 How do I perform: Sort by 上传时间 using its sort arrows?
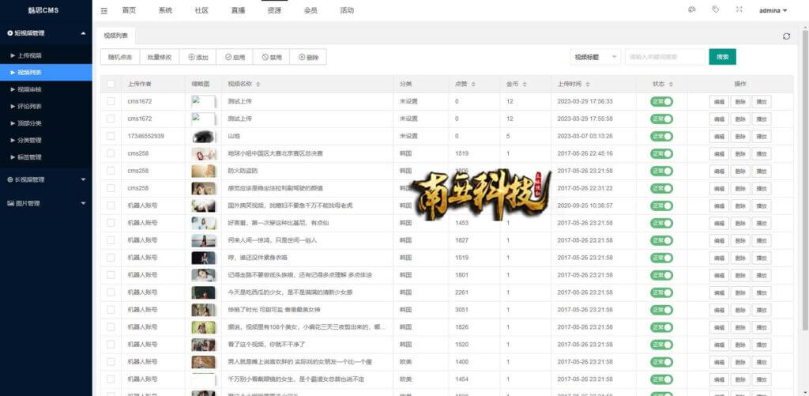pyautogui.click(x=587, y=84)
